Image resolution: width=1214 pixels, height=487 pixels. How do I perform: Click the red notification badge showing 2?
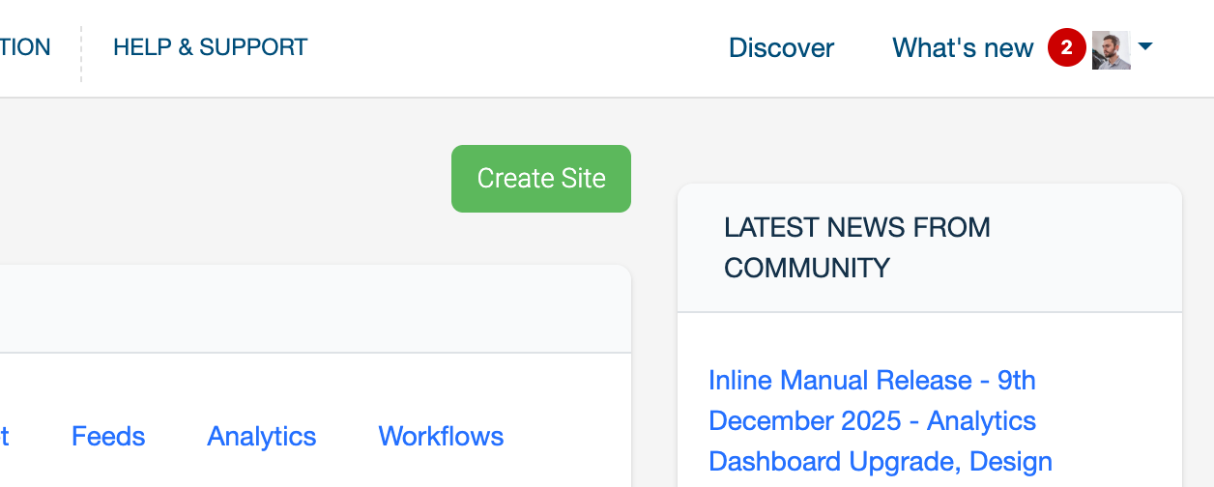point(1066,47)
